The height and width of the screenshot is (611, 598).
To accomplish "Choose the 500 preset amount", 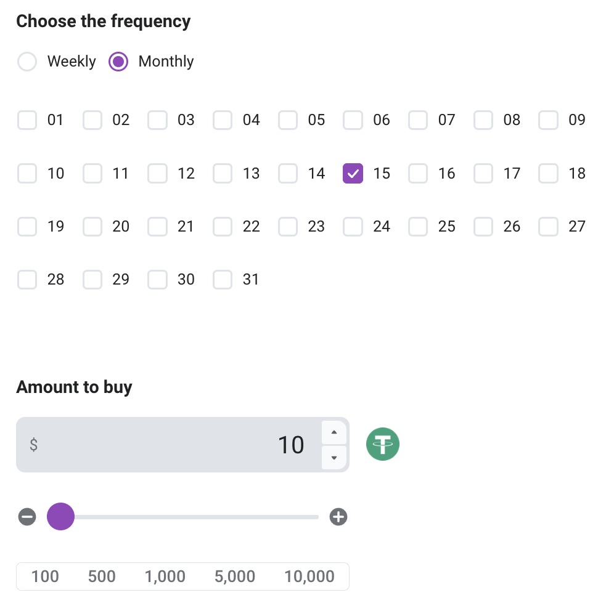I will click(102, 577).
